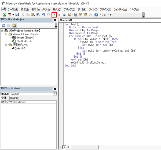Open the 挿入(I) menu
The image size is (161, 150).
(46, 10)
